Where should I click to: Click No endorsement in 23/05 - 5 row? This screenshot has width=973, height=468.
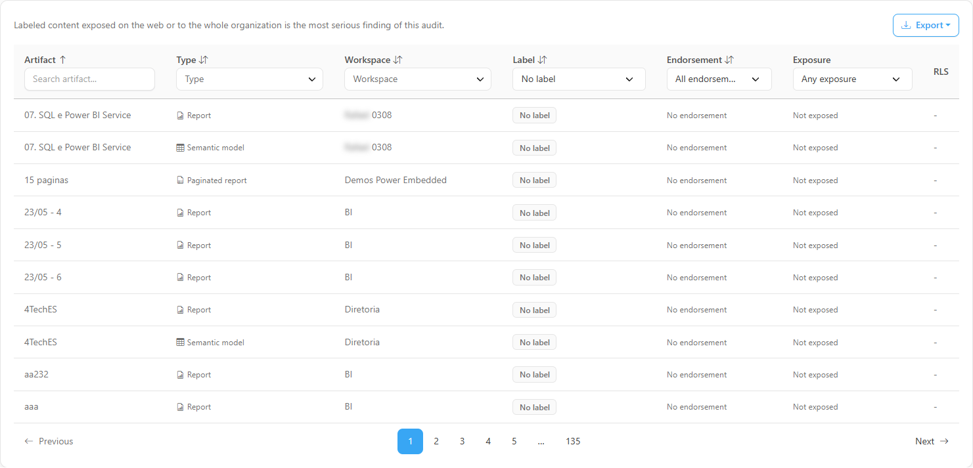[696, 245]
